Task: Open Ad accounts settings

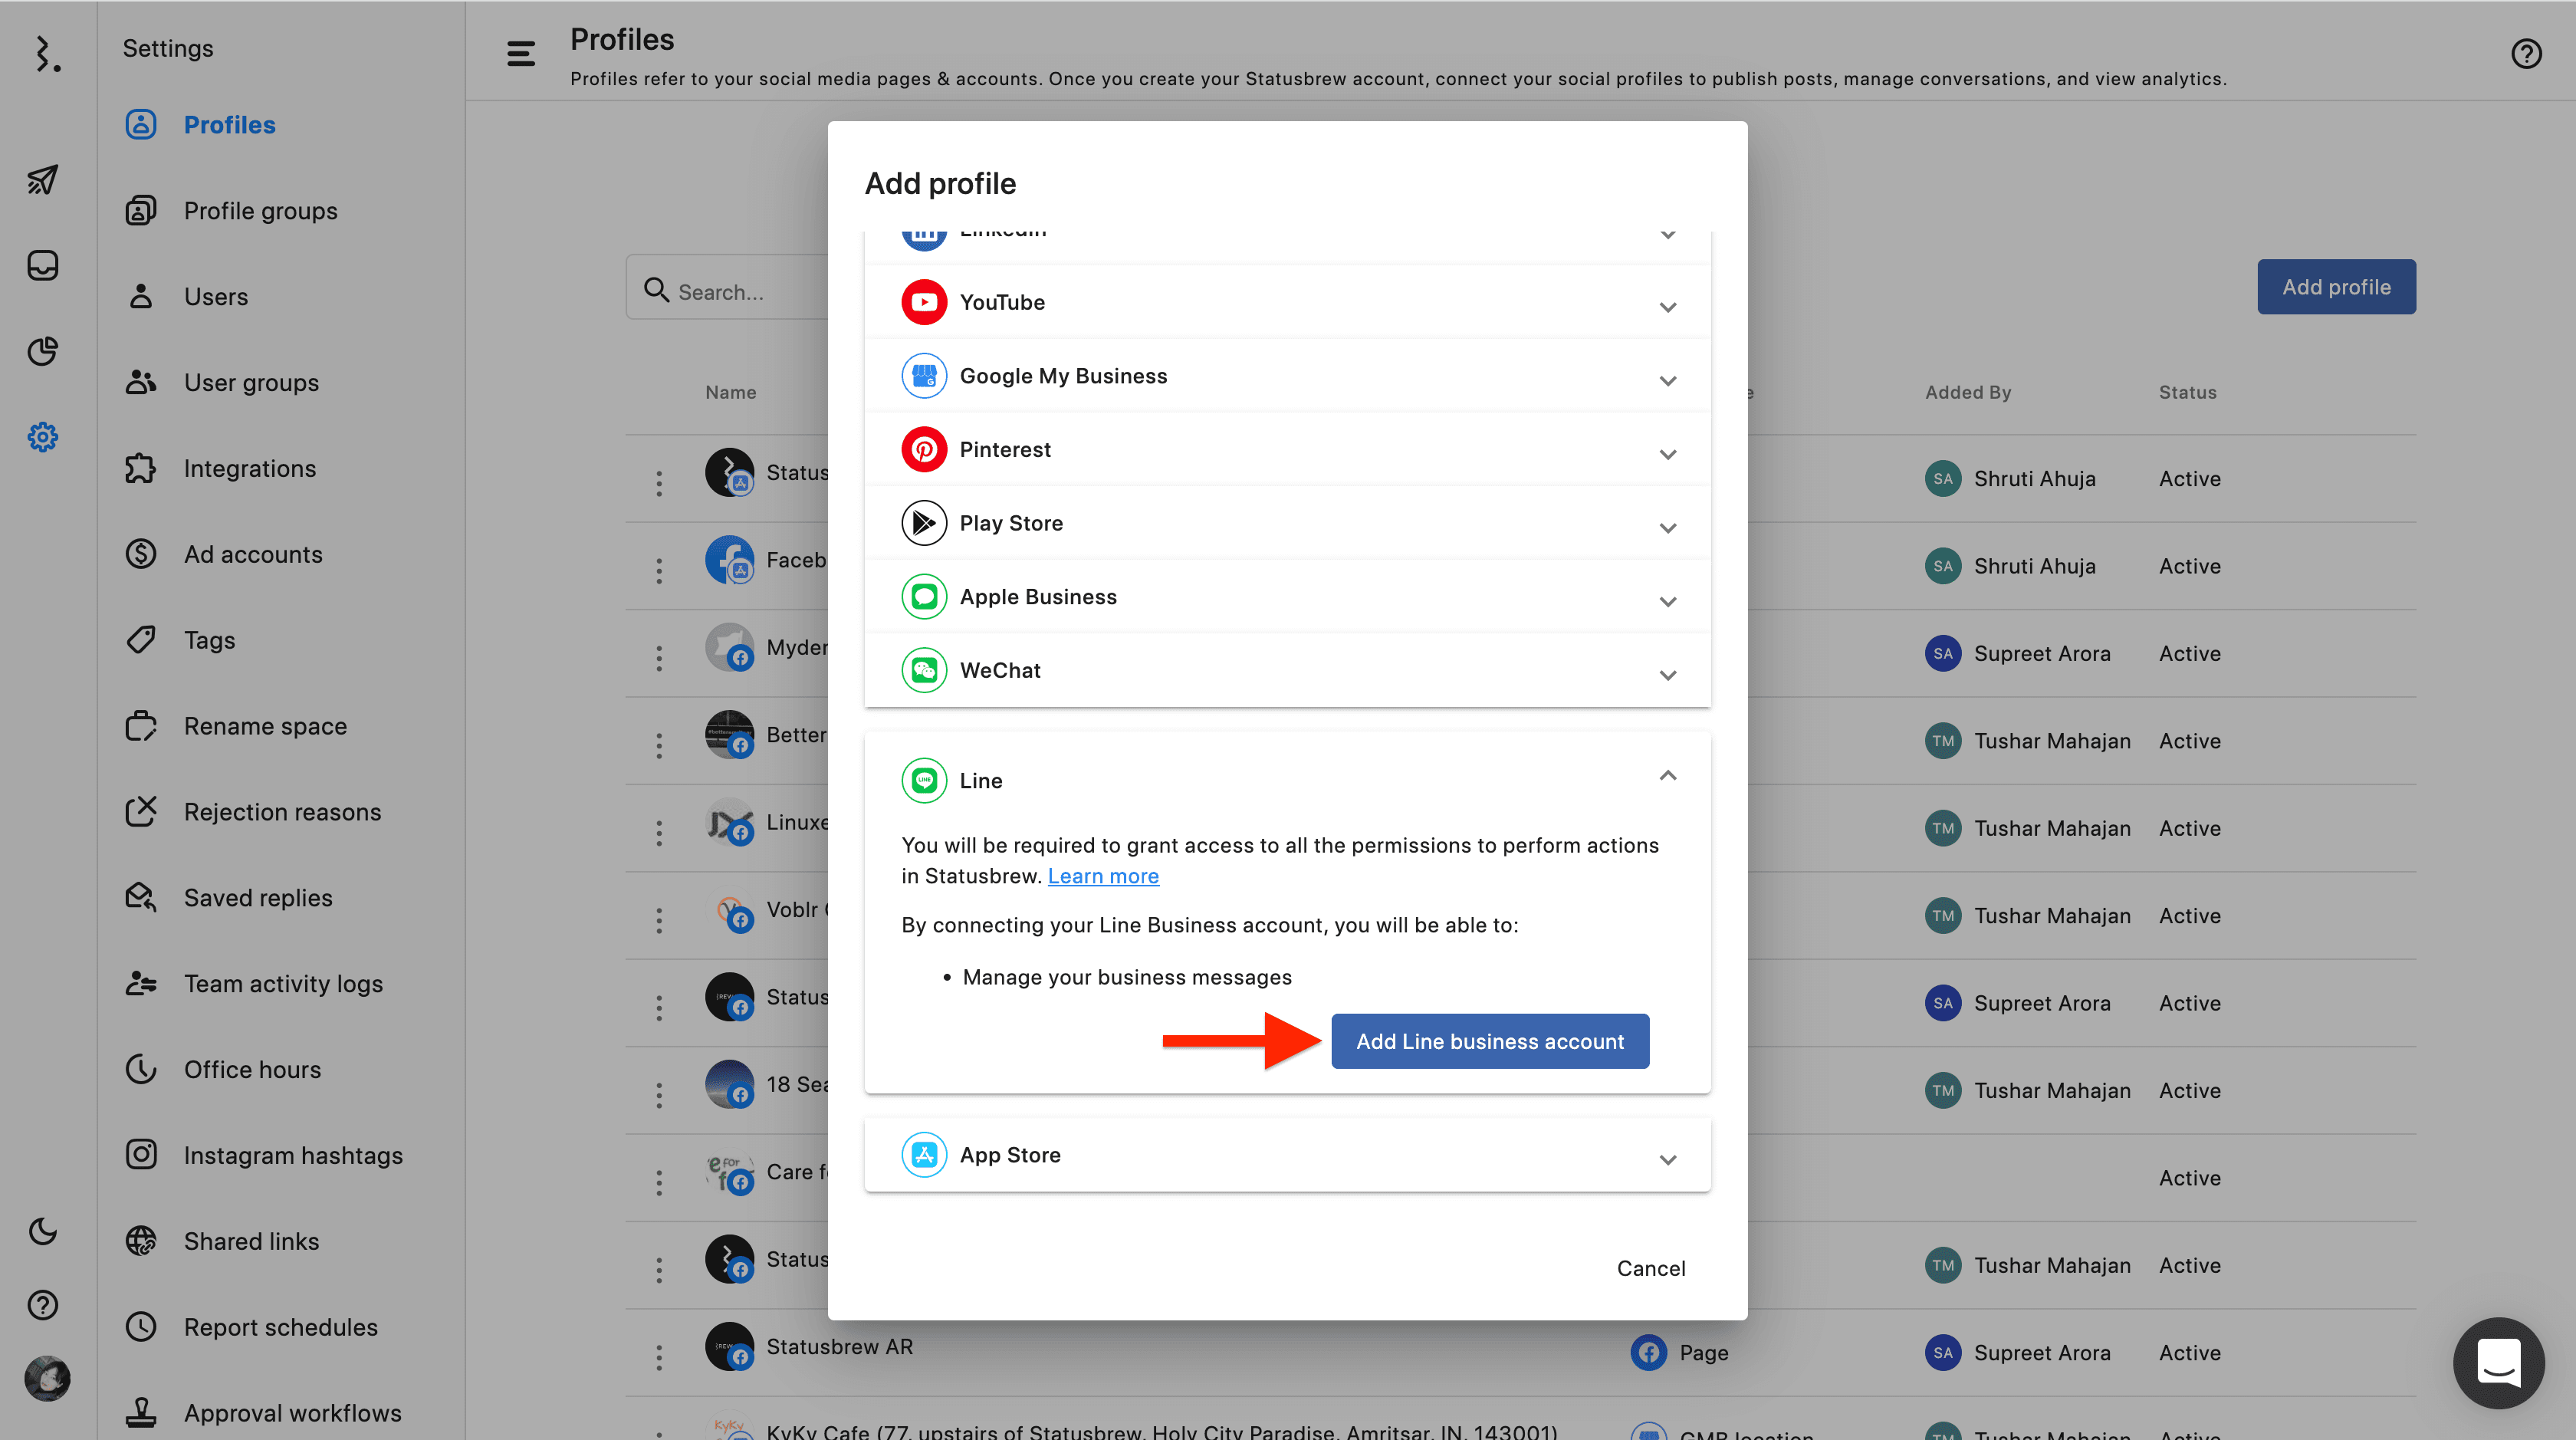Action: point(224,555)
